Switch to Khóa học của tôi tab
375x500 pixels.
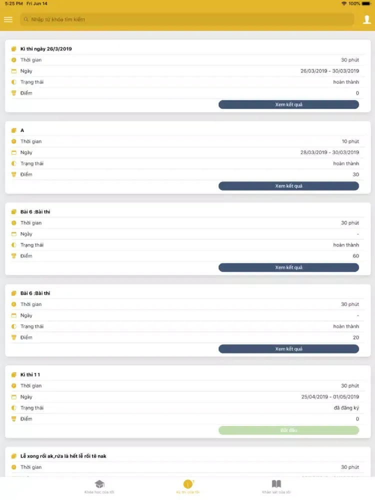[99, 492]
